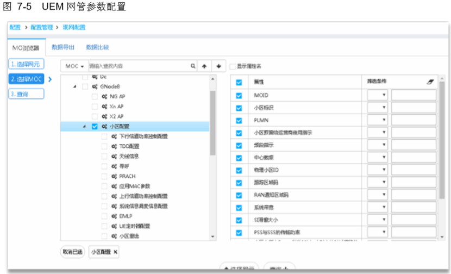Screen dimensions: 451x274
Task: Enable the 显示属性名 checkbox
Action: coord(233,66)
